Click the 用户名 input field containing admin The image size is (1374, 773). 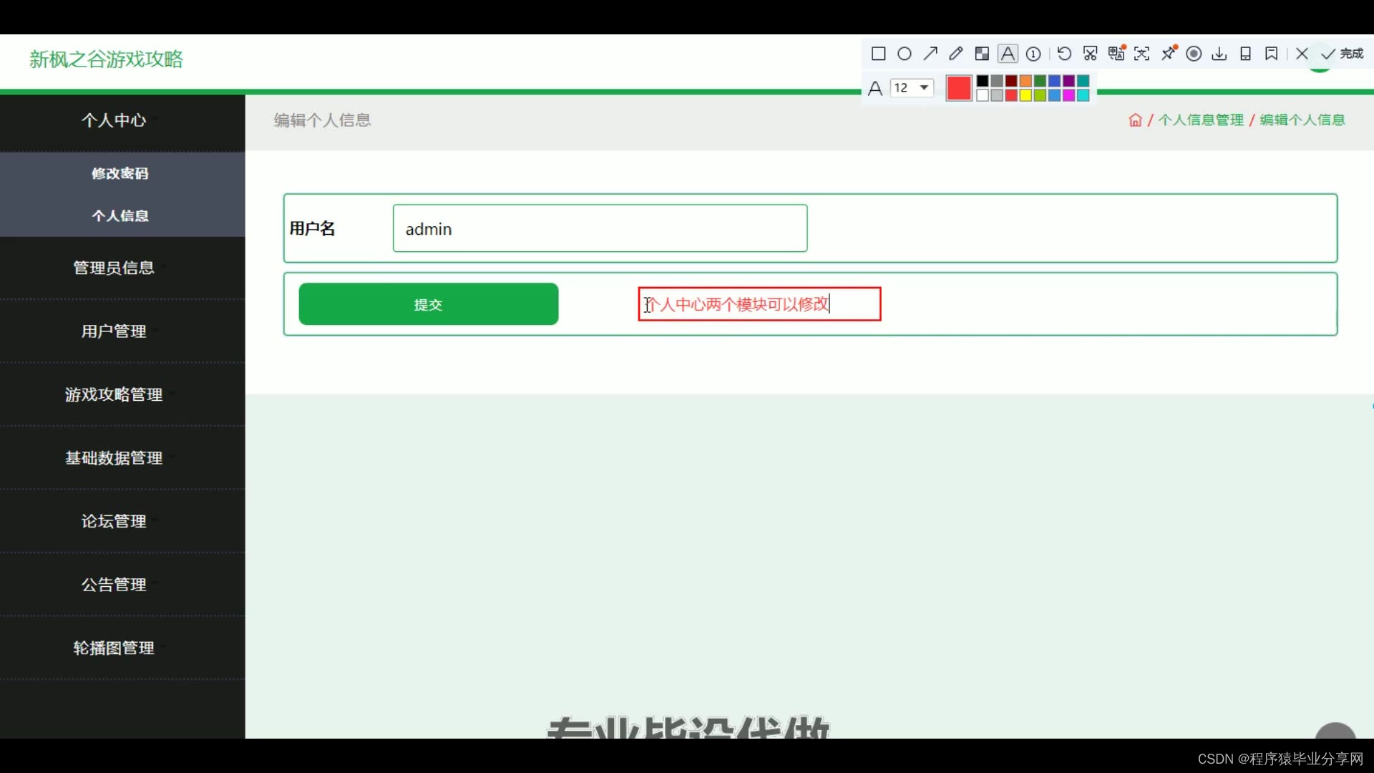point(600,229)
